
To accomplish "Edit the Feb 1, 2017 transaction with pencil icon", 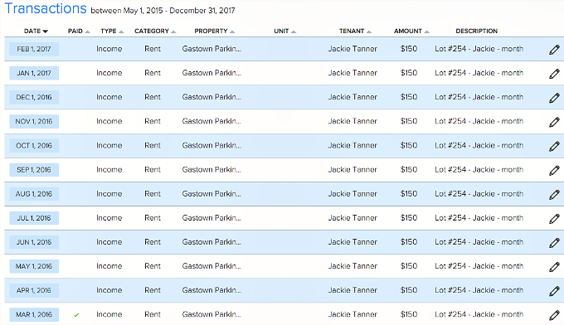I will click(554, 50).
